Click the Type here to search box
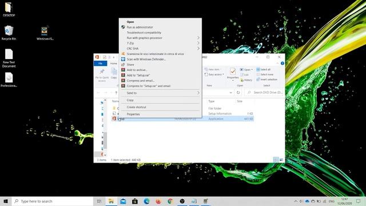 [53, 201]
